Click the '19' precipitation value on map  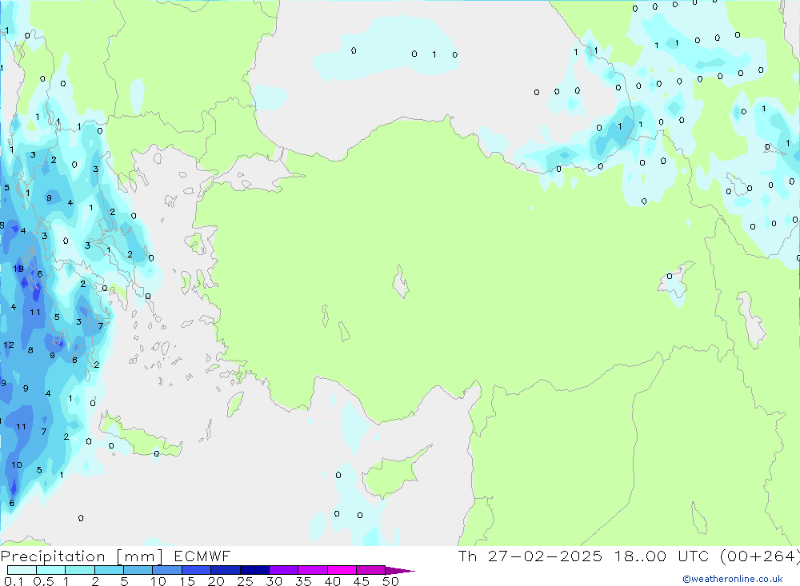pyautogui.click(x=18, y=269)
